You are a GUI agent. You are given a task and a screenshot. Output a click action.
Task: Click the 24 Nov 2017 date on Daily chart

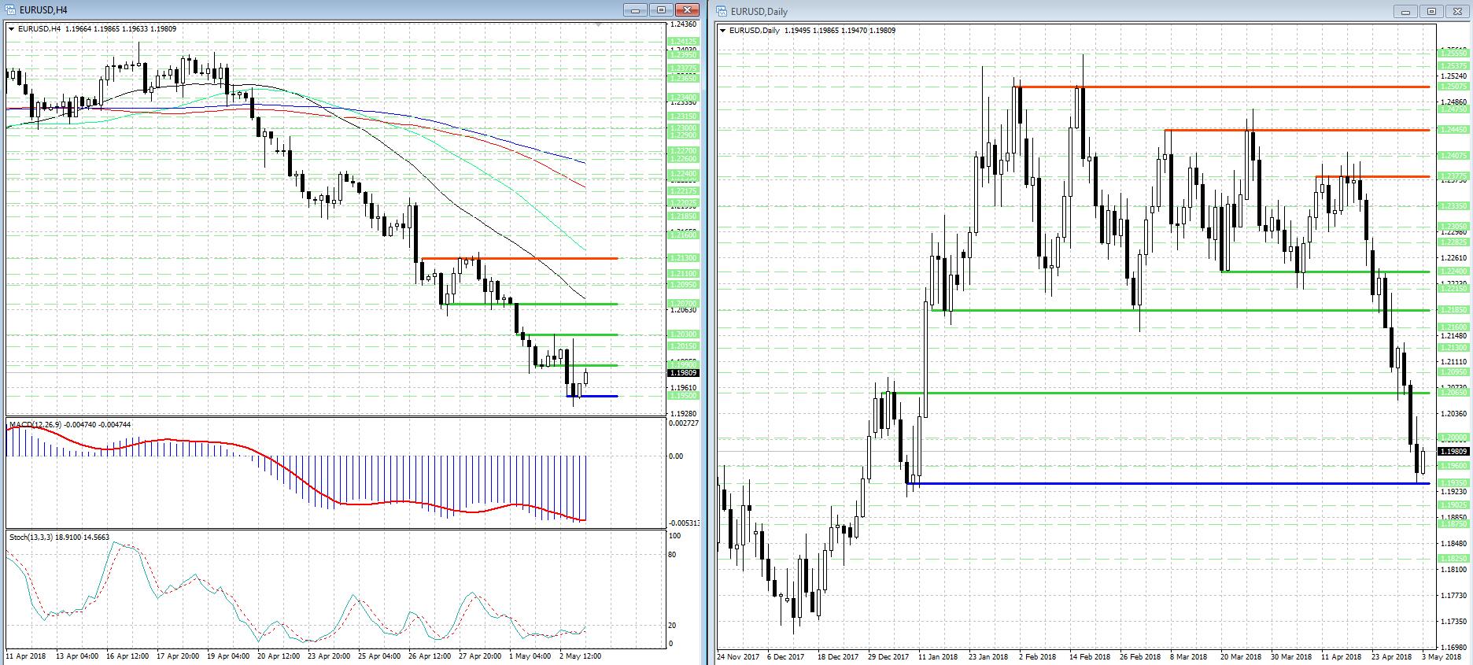pyautogui.click(x=738, y=657)
